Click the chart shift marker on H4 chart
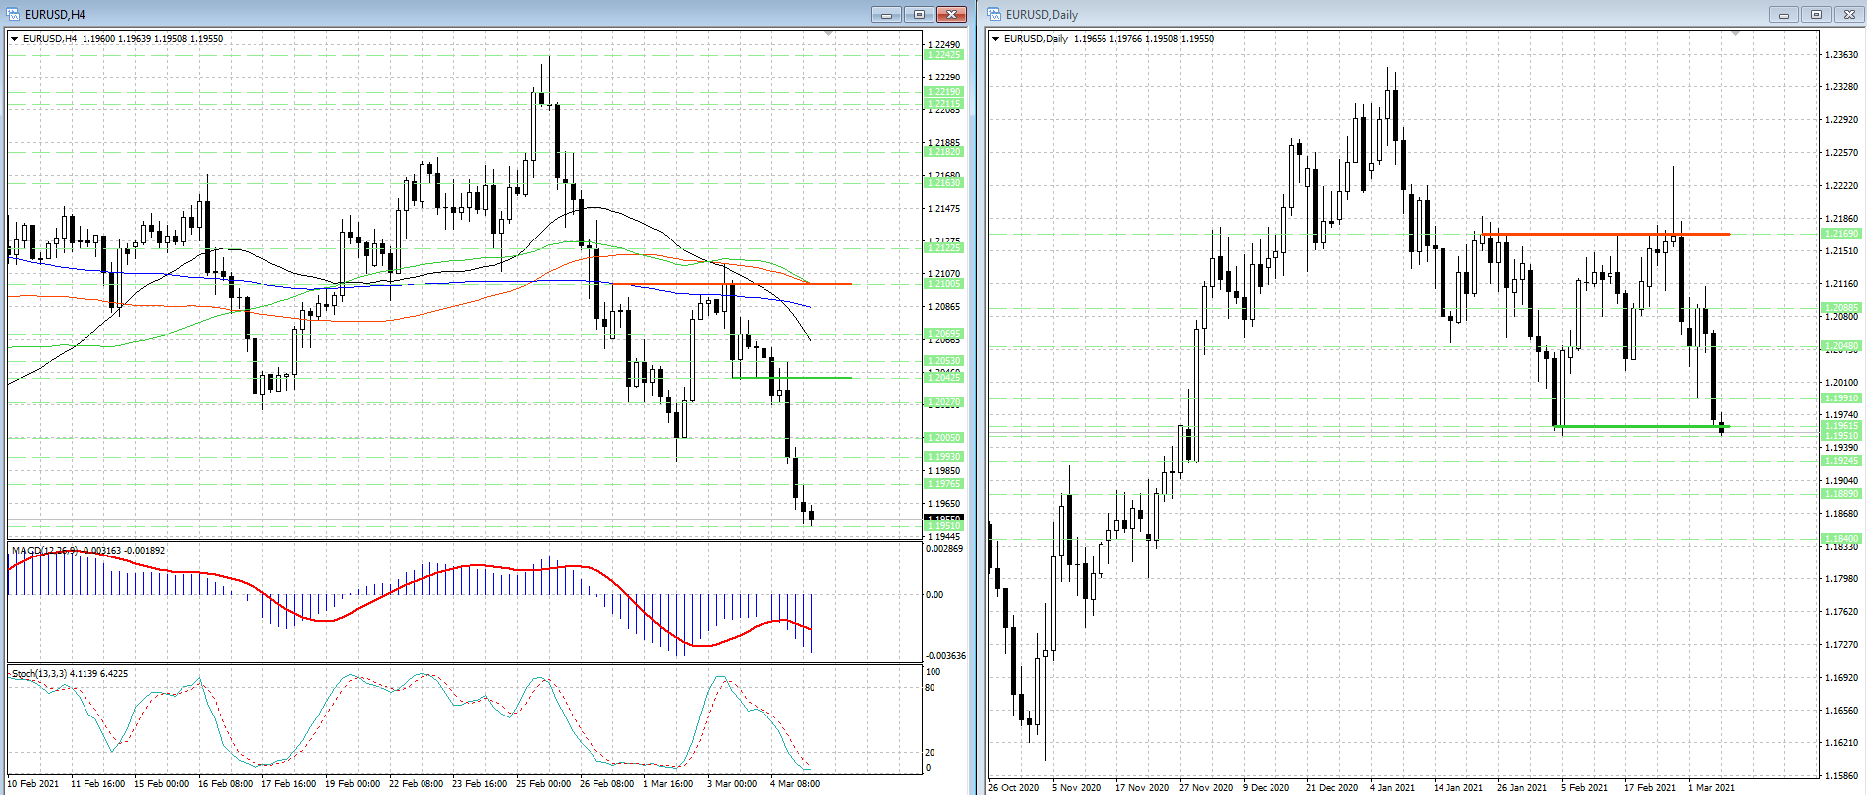 tap(829, 34)
